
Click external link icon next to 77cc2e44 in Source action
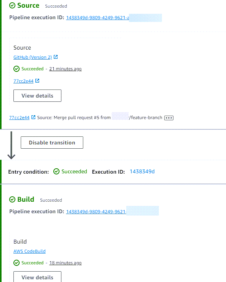(37, 81)
